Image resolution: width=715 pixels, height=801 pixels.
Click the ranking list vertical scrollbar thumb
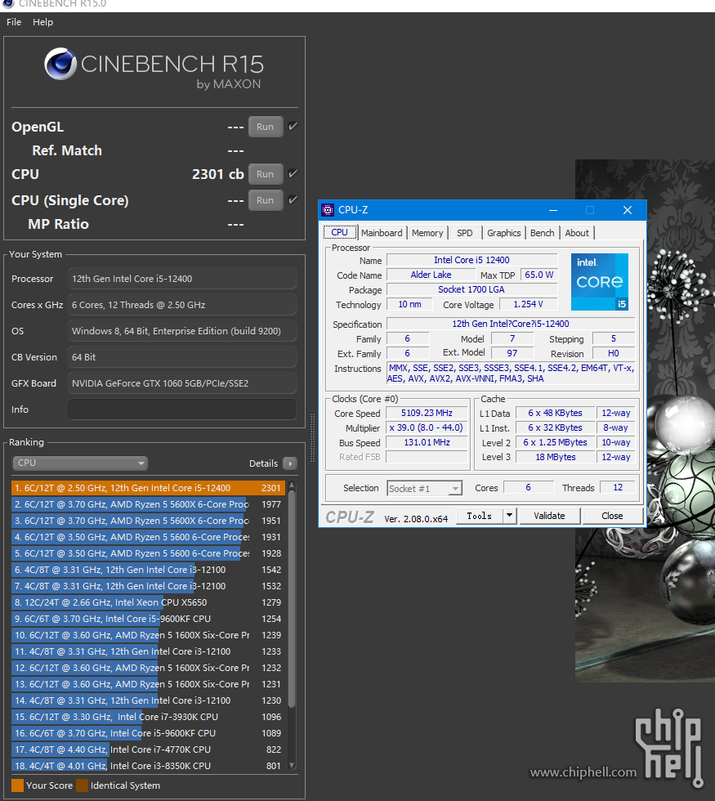293,597
